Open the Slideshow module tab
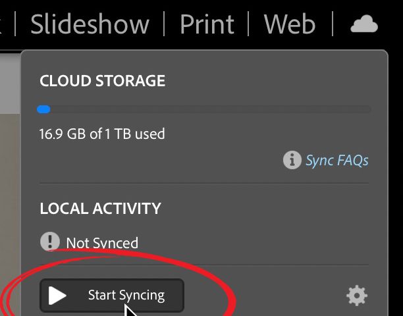Image resolution: width=403 pixels, height=316 pixels. coord(90,24)
